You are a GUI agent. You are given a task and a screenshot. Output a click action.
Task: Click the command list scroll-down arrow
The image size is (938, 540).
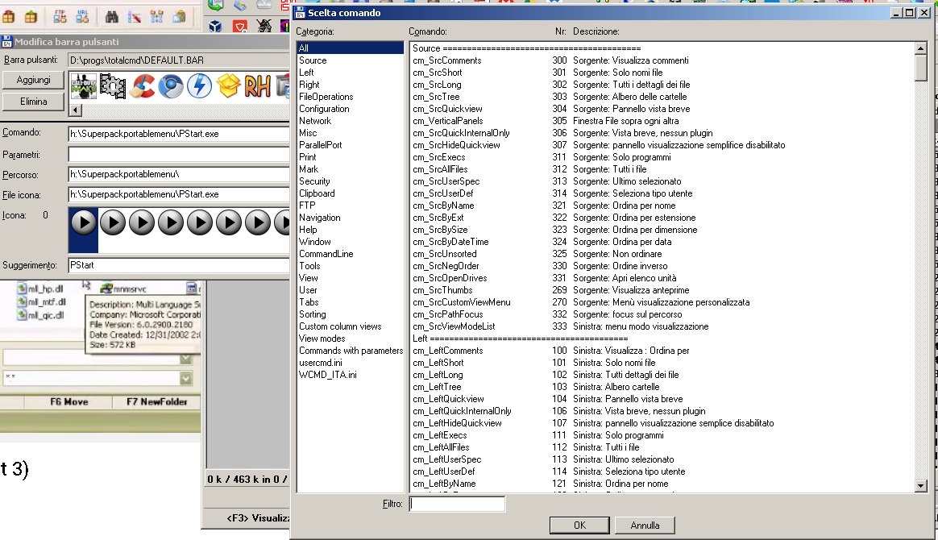[921, 485]
